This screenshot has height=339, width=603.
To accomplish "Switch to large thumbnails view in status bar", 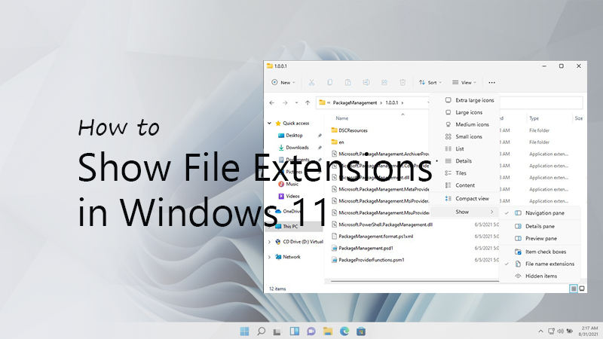I will [582, 289].
